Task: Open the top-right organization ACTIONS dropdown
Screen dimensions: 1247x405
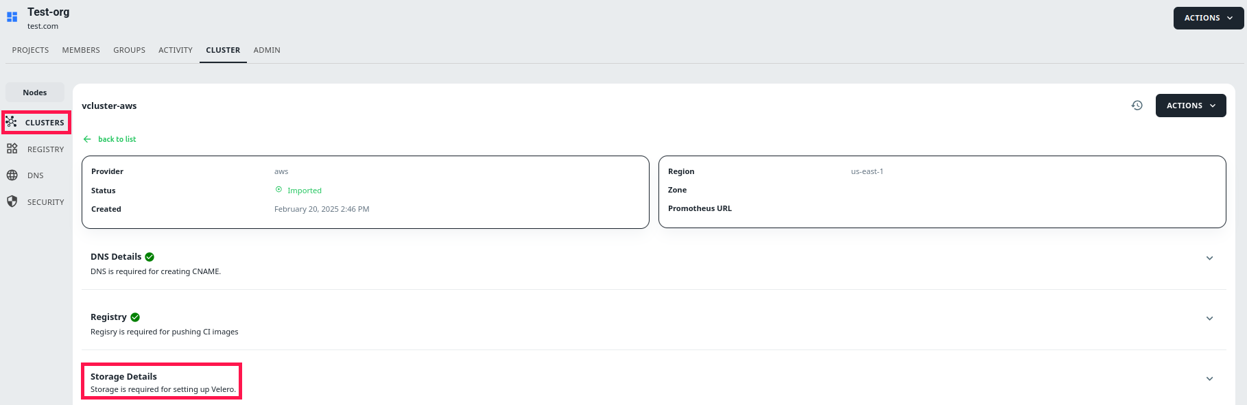Action: coord(1208,18)
